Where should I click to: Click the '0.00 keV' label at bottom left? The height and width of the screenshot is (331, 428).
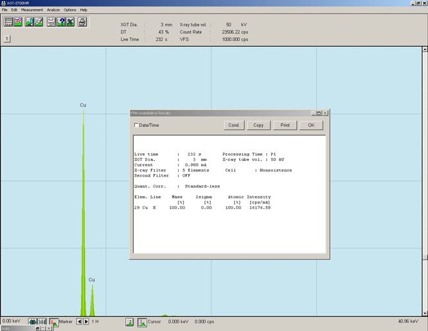pyautogui.click(x=11, y=321)
